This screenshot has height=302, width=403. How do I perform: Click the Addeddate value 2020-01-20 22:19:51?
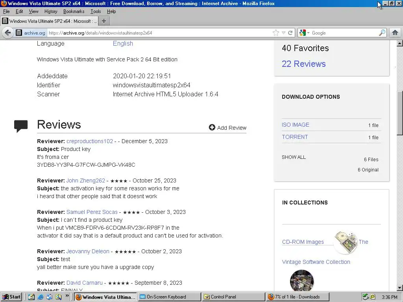(142, 76)
